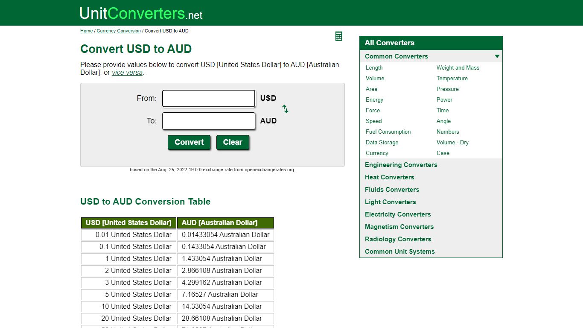Viewport: 583px width, 328px height.
Task: Expand Light Converters
Action: (x=390, y=202)
